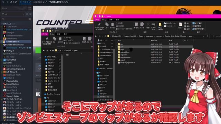Click the Move To icon in the front Explorer ribbon
Image resolution: width=221 pixels, height=124 pixels.
[x=136, y=24]
